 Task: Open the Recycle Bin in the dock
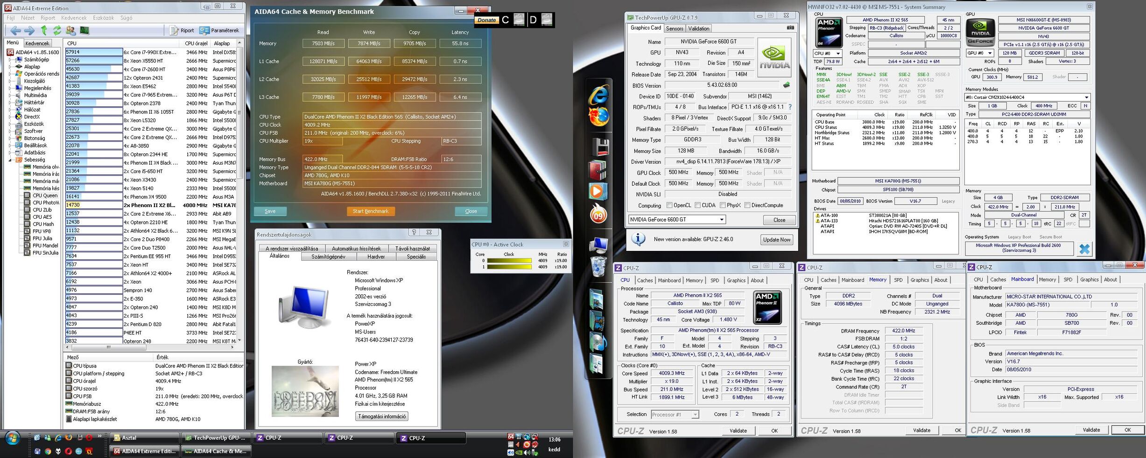tap(598, 267)
